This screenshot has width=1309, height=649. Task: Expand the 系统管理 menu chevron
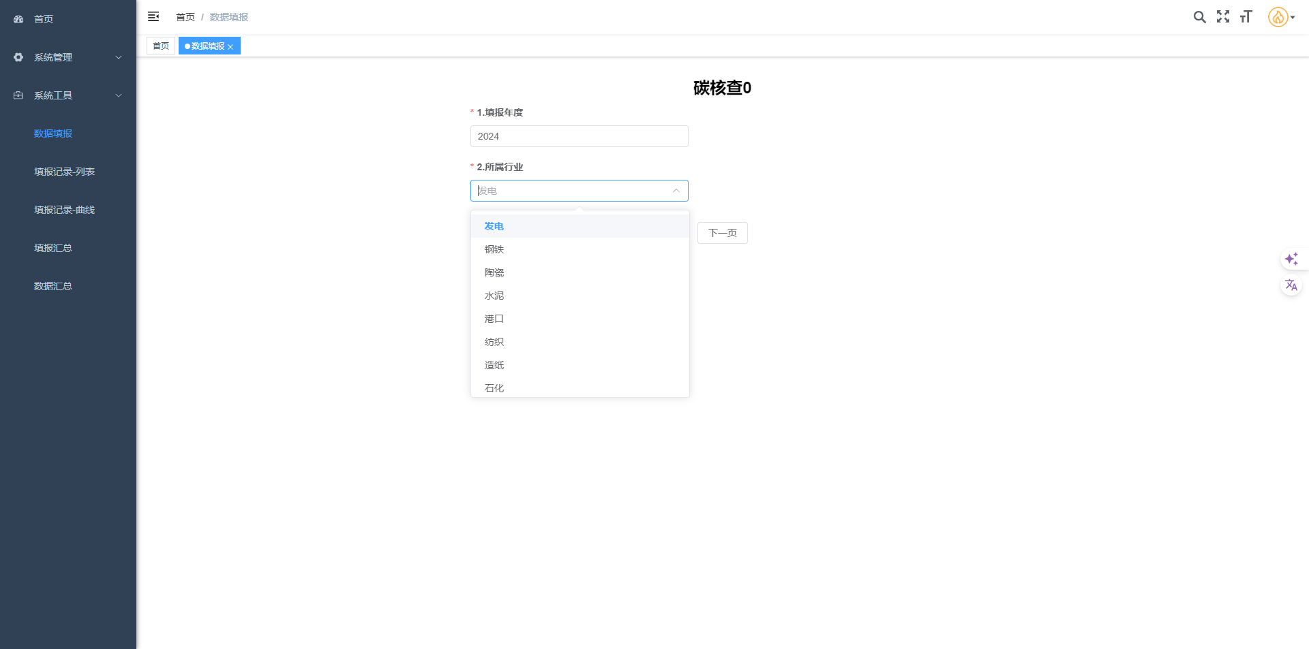click(119, 57)
